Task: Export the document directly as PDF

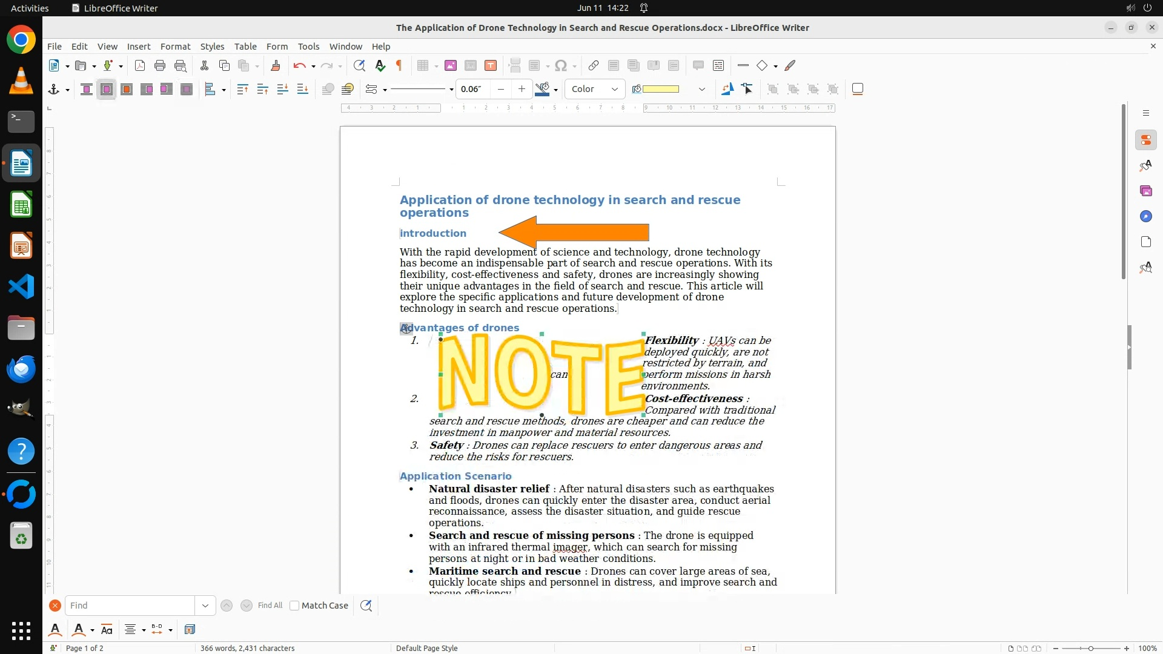Action: [139, 65]
